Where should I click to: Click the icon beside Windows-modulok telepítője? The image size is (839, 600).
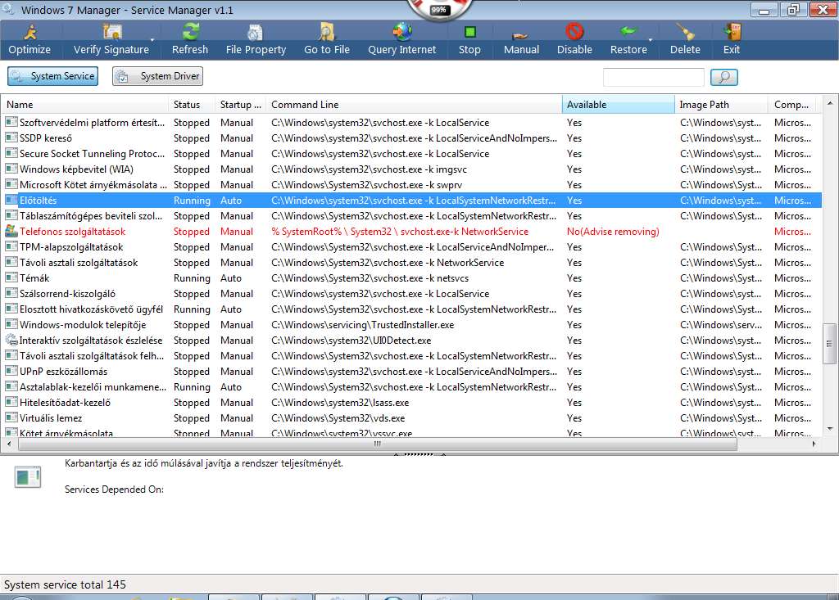coord(11,324)
